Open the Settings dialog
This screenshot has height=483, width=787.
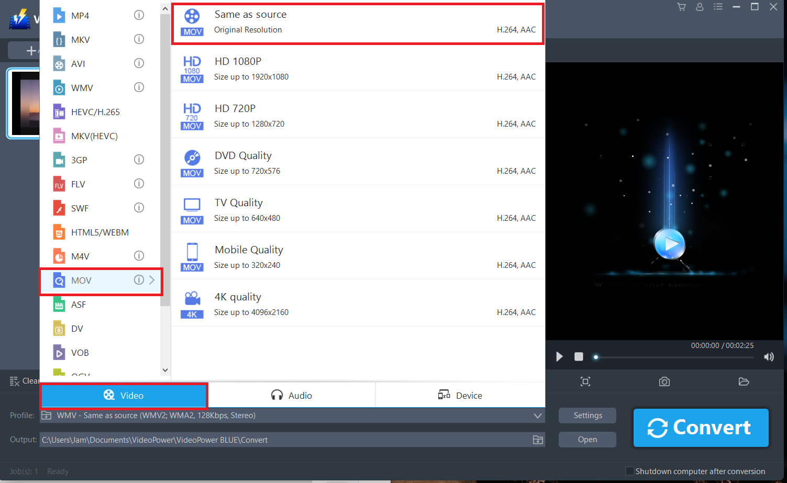[x=587, y=415]
